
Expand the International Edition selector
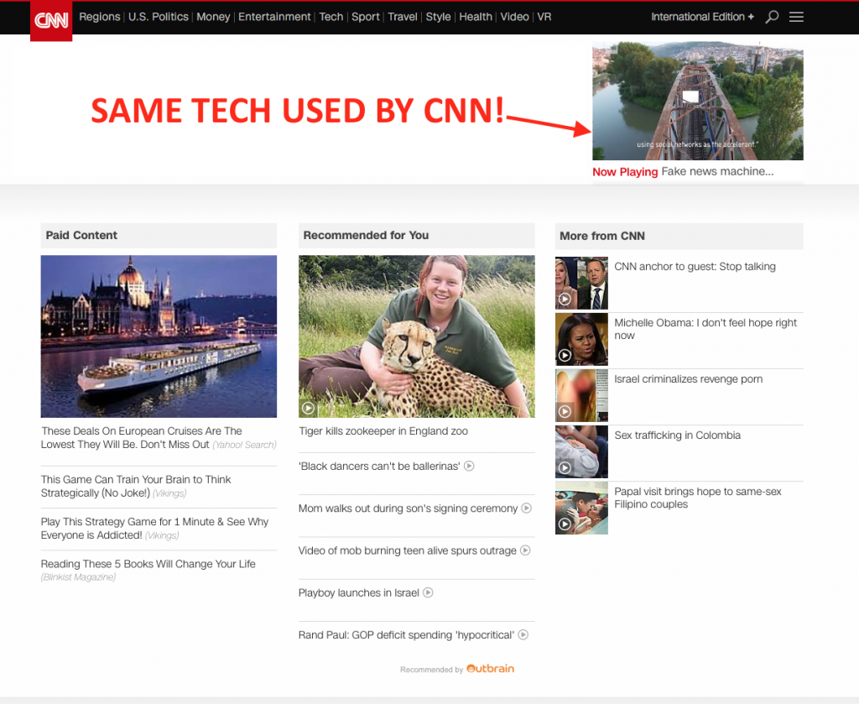(x=702, y=17)
